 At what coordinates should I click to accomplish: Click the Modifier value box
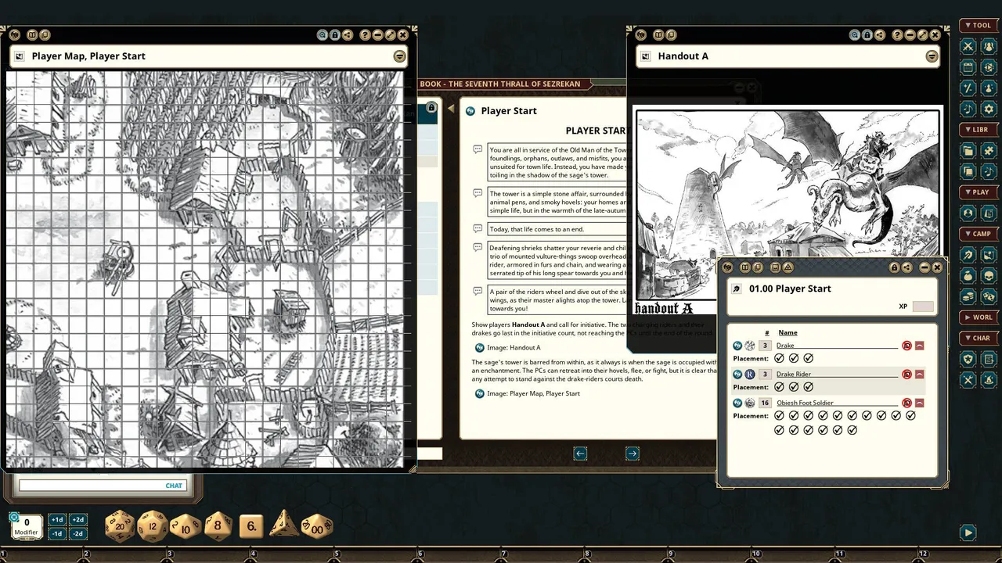click(27, 526)
